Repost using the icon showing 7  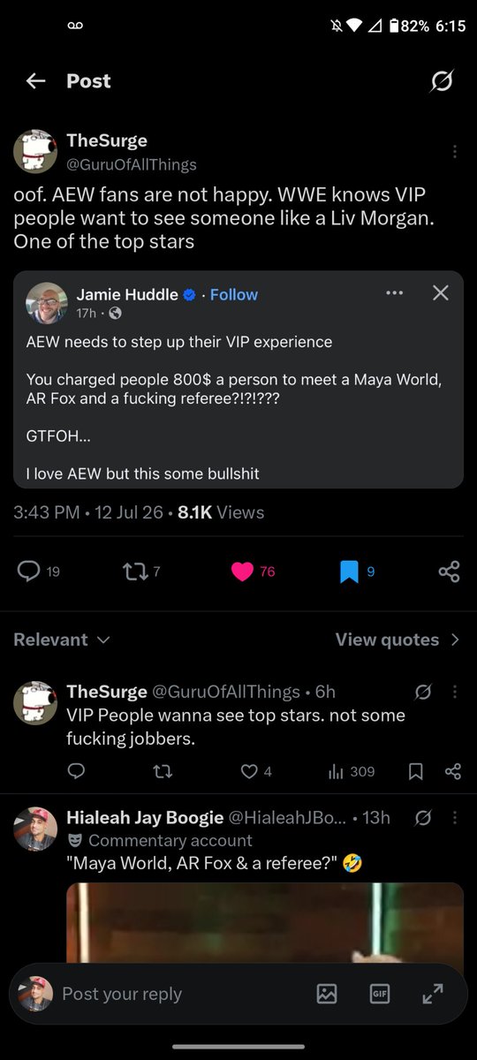pos(142,572)
